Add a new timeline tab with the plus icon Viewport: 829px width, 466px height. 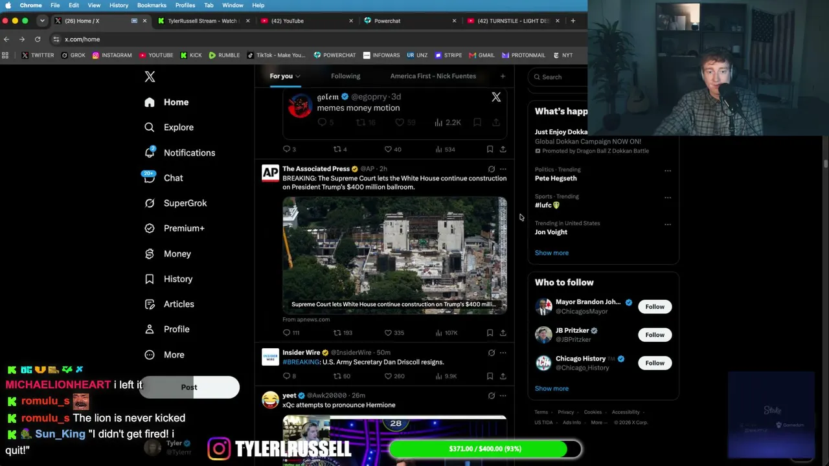503,76
